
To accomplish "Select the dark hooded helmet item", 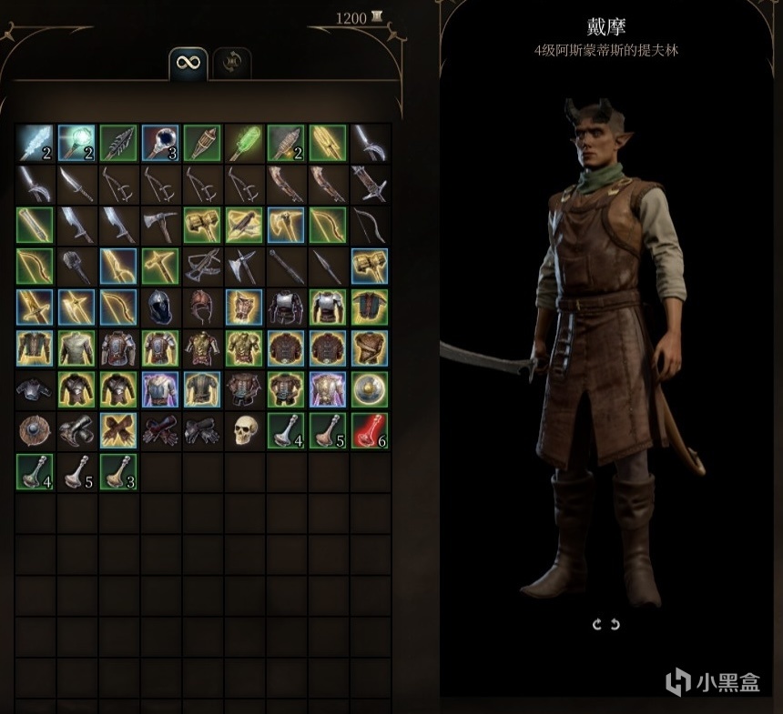I will (x=160, y=307).
